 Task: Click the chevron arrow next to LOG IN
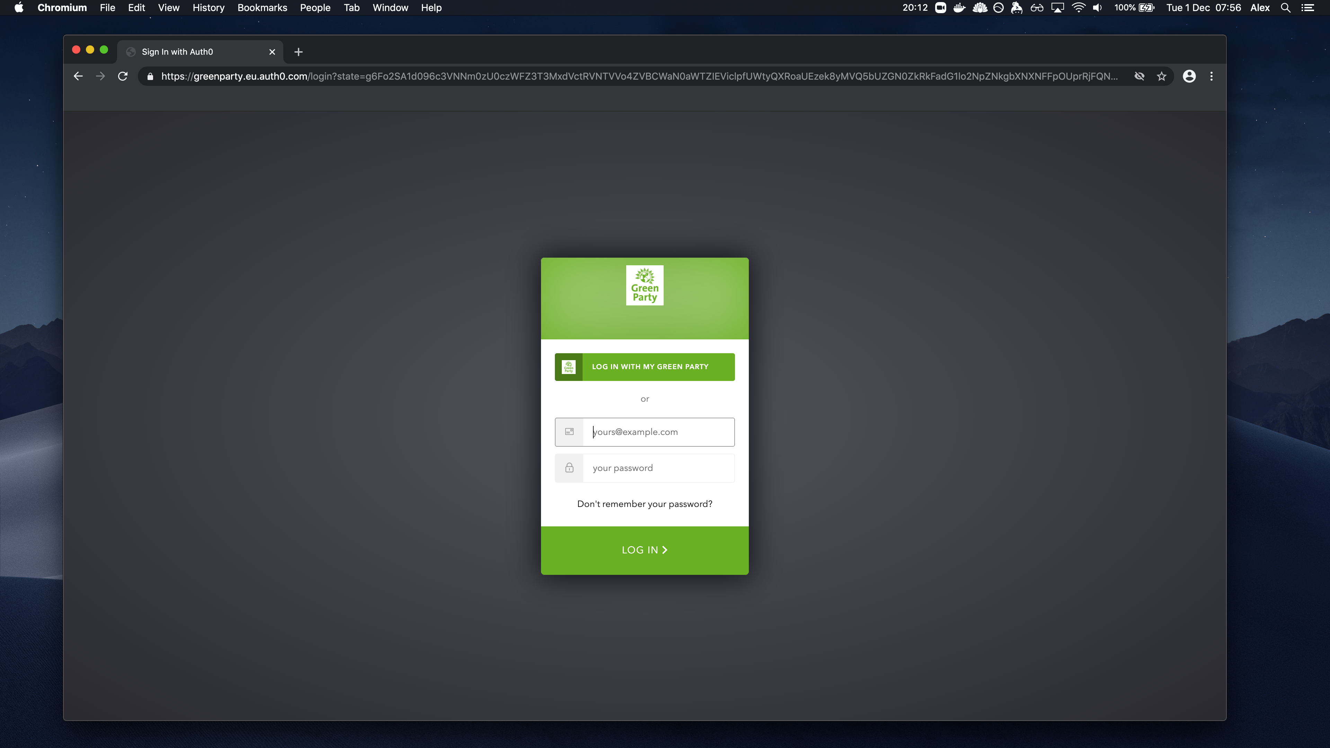pyautogui.click(x=665, y=550)
